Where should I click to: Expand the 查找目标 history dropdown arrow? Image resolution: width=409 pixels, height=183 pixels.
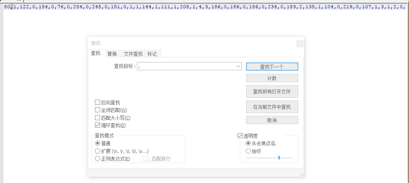238,66
